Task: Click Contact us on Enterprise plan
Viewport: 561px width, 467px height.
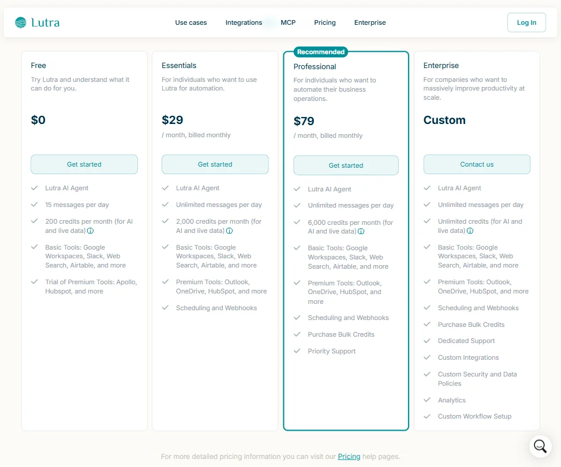Action: click(x=477, y=164)
